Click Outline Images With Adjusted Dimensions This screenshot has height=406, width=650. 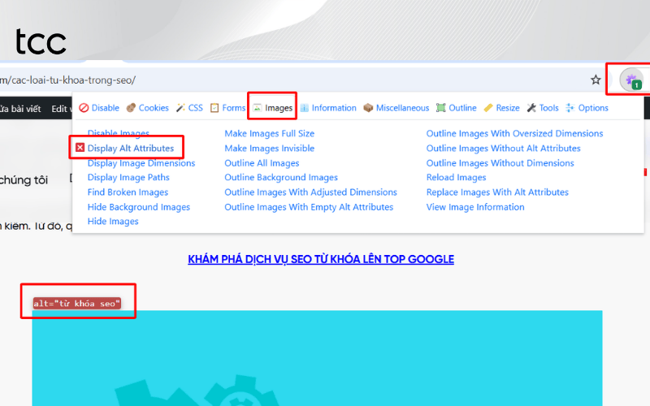click(310, 192)
